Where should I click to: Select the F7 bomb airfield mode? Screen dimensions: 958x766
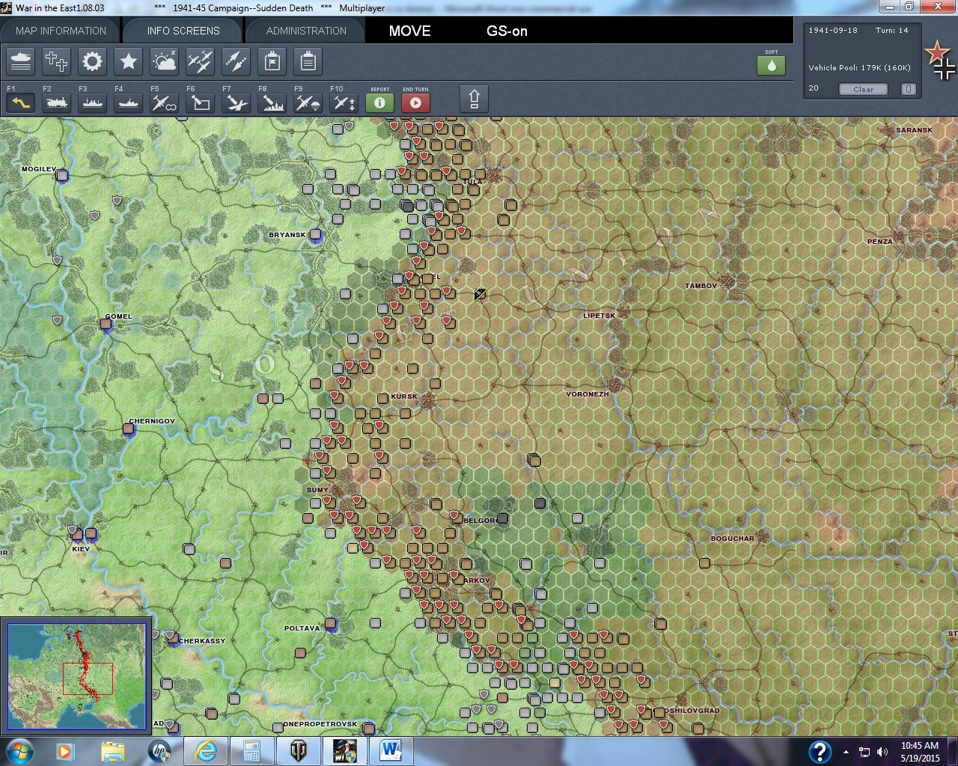click(x=237, y=102)
